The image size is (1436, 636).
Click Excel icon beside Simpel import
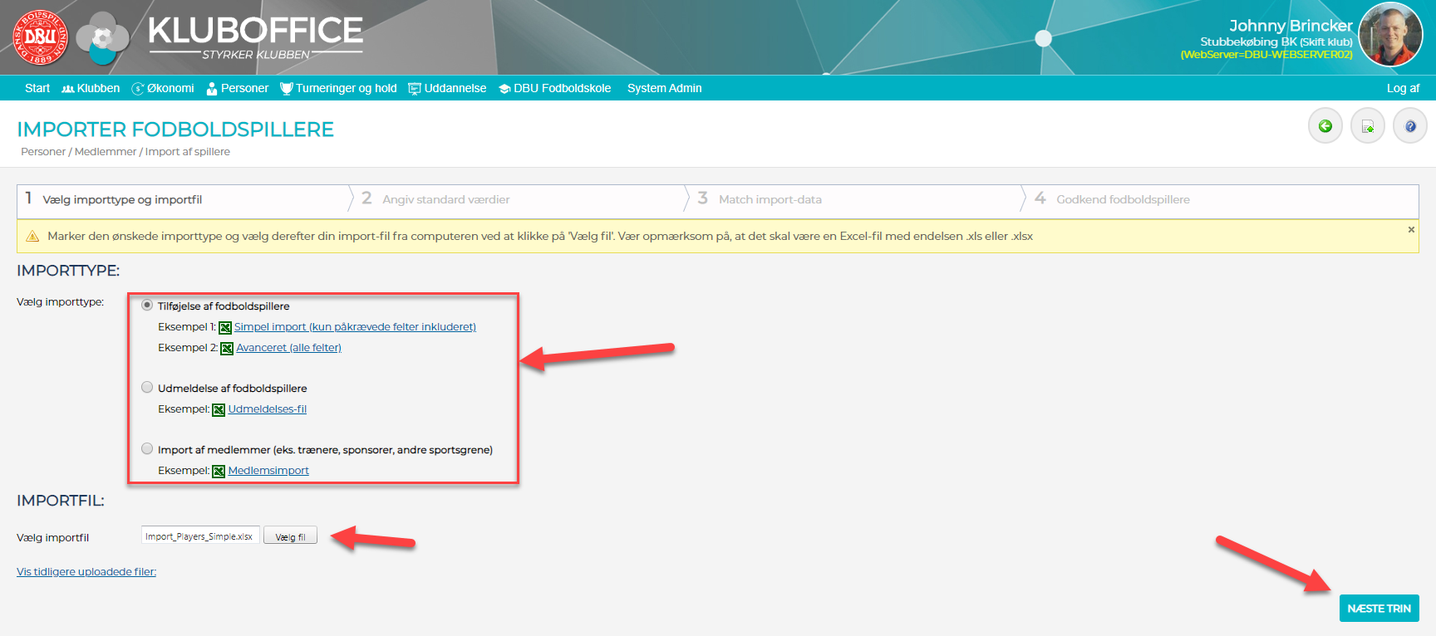pos(225,328)
